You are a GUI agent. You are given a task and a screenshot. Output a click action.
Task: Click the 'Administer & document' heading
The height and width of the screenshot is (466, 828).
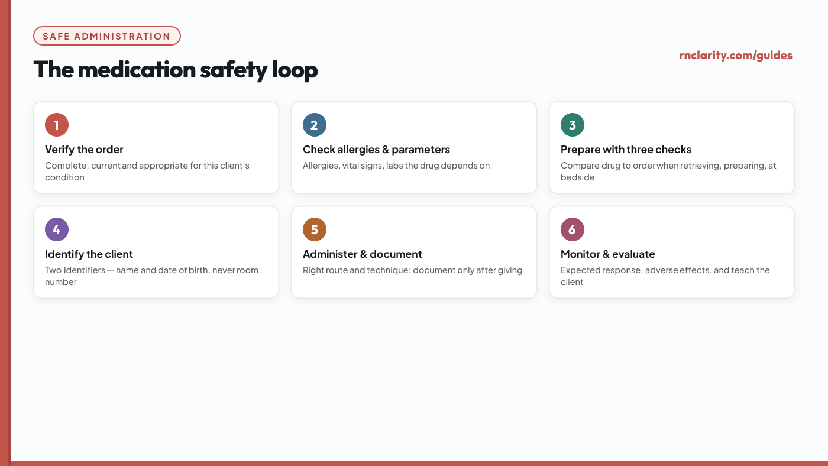coord(362,254)
